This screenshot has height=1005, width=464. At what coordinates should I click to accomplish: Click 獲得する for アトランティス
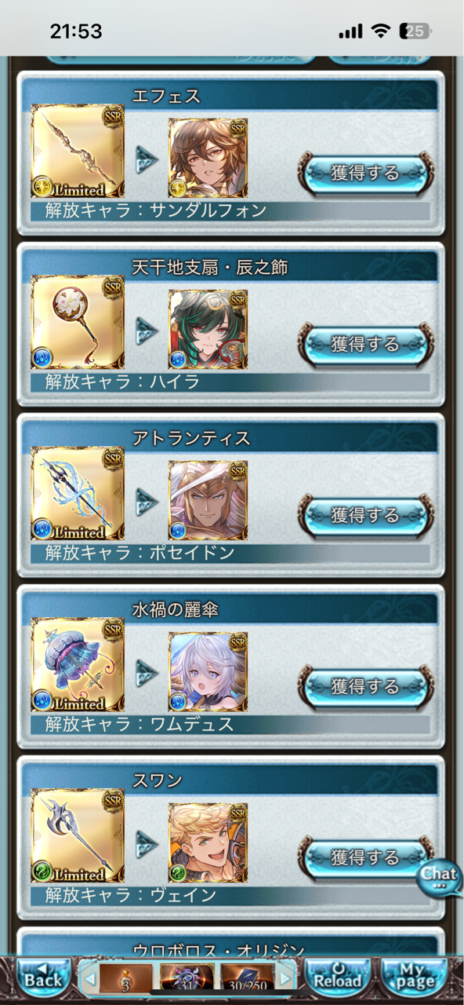pyautogui.click(x=365, y=515)
